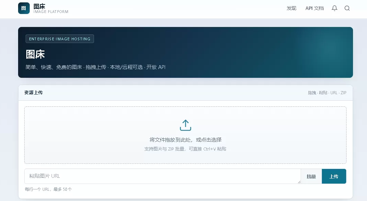The image size is (367, 201).
Task: Open API 文档 link
Action: pos(315,8)
